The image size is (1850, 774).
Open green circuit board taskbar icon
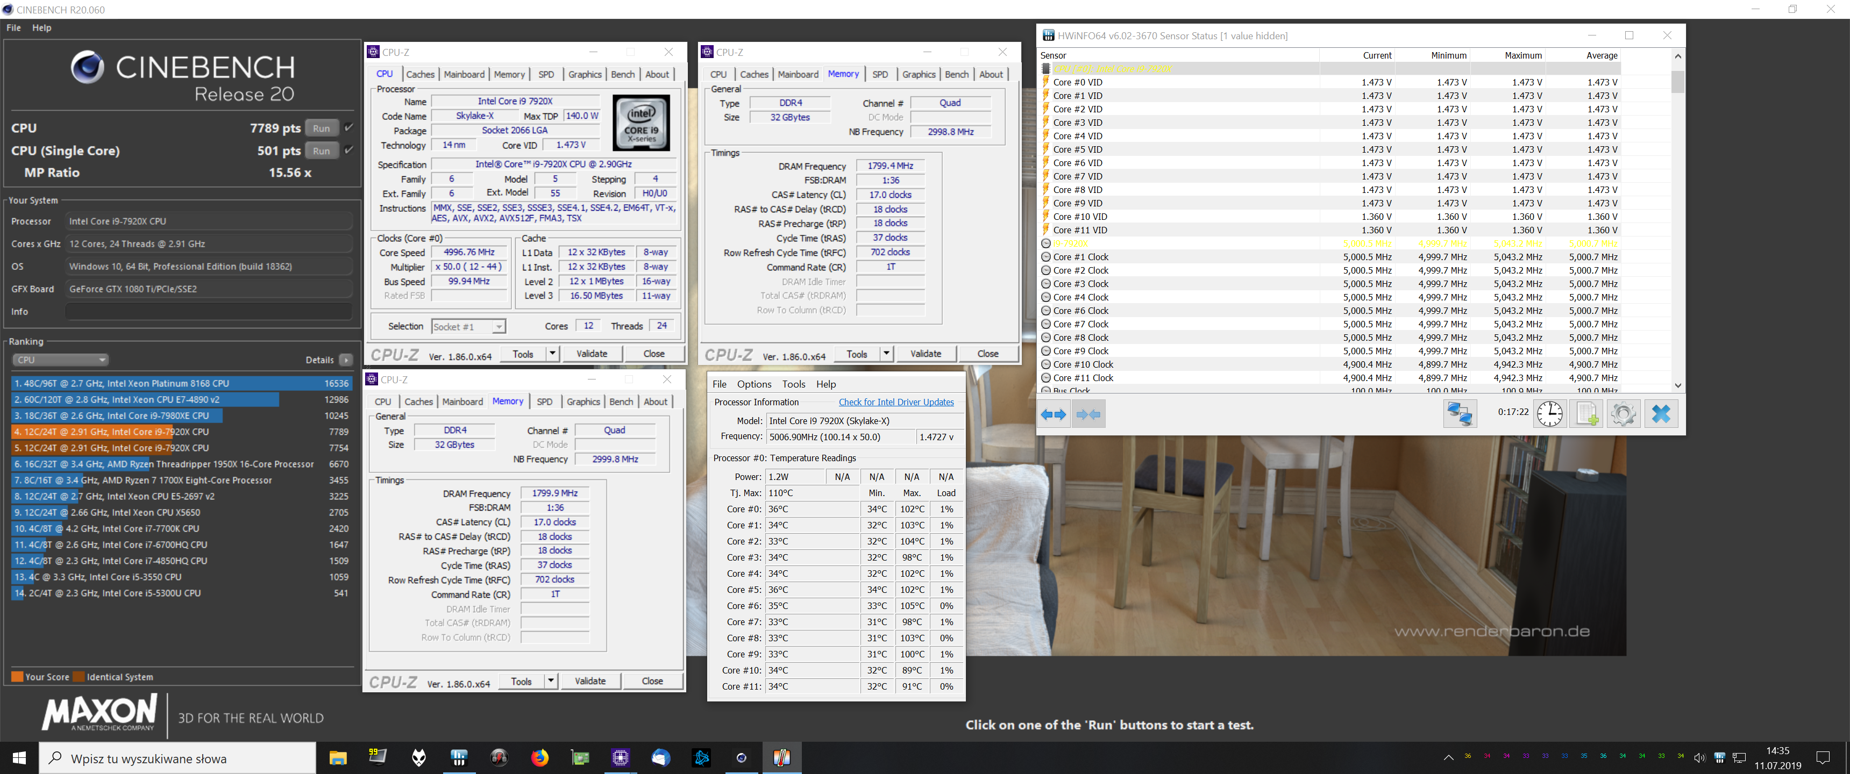(x=580, y=757)
